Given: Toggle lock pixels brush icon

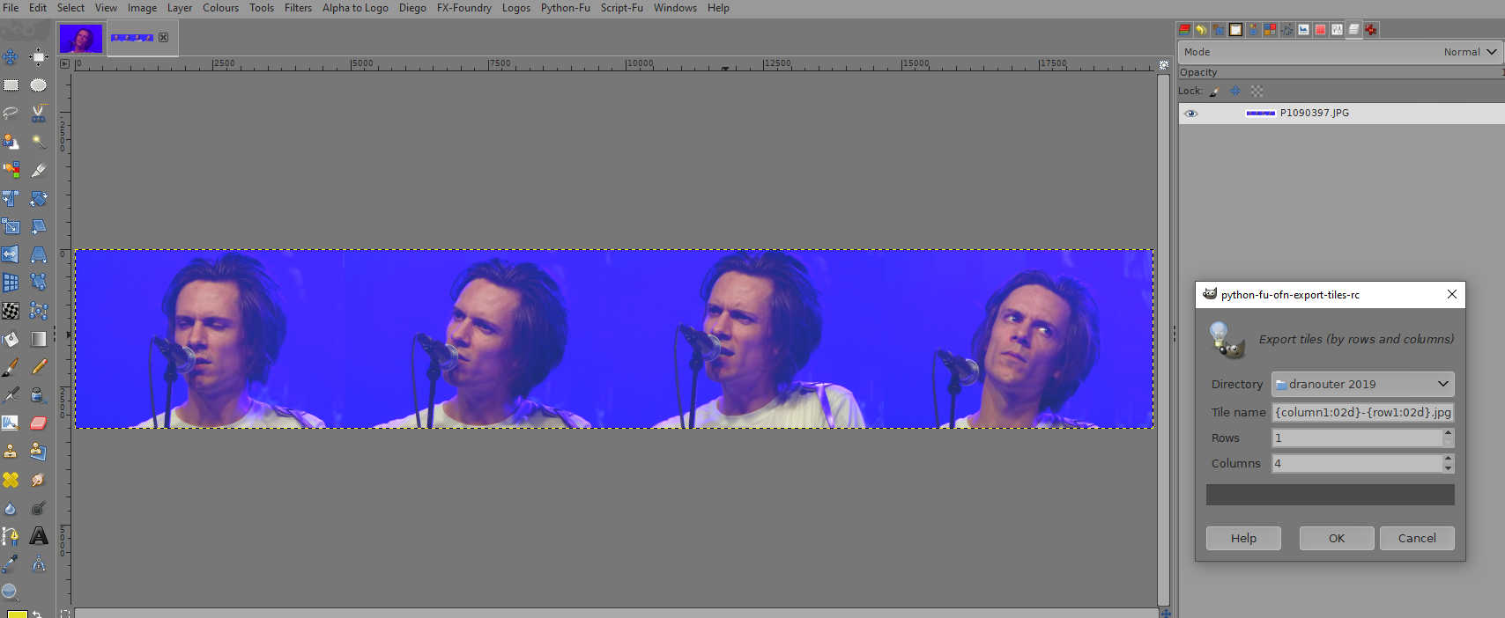Looking at the screenshot, I should coord(1214,91).
